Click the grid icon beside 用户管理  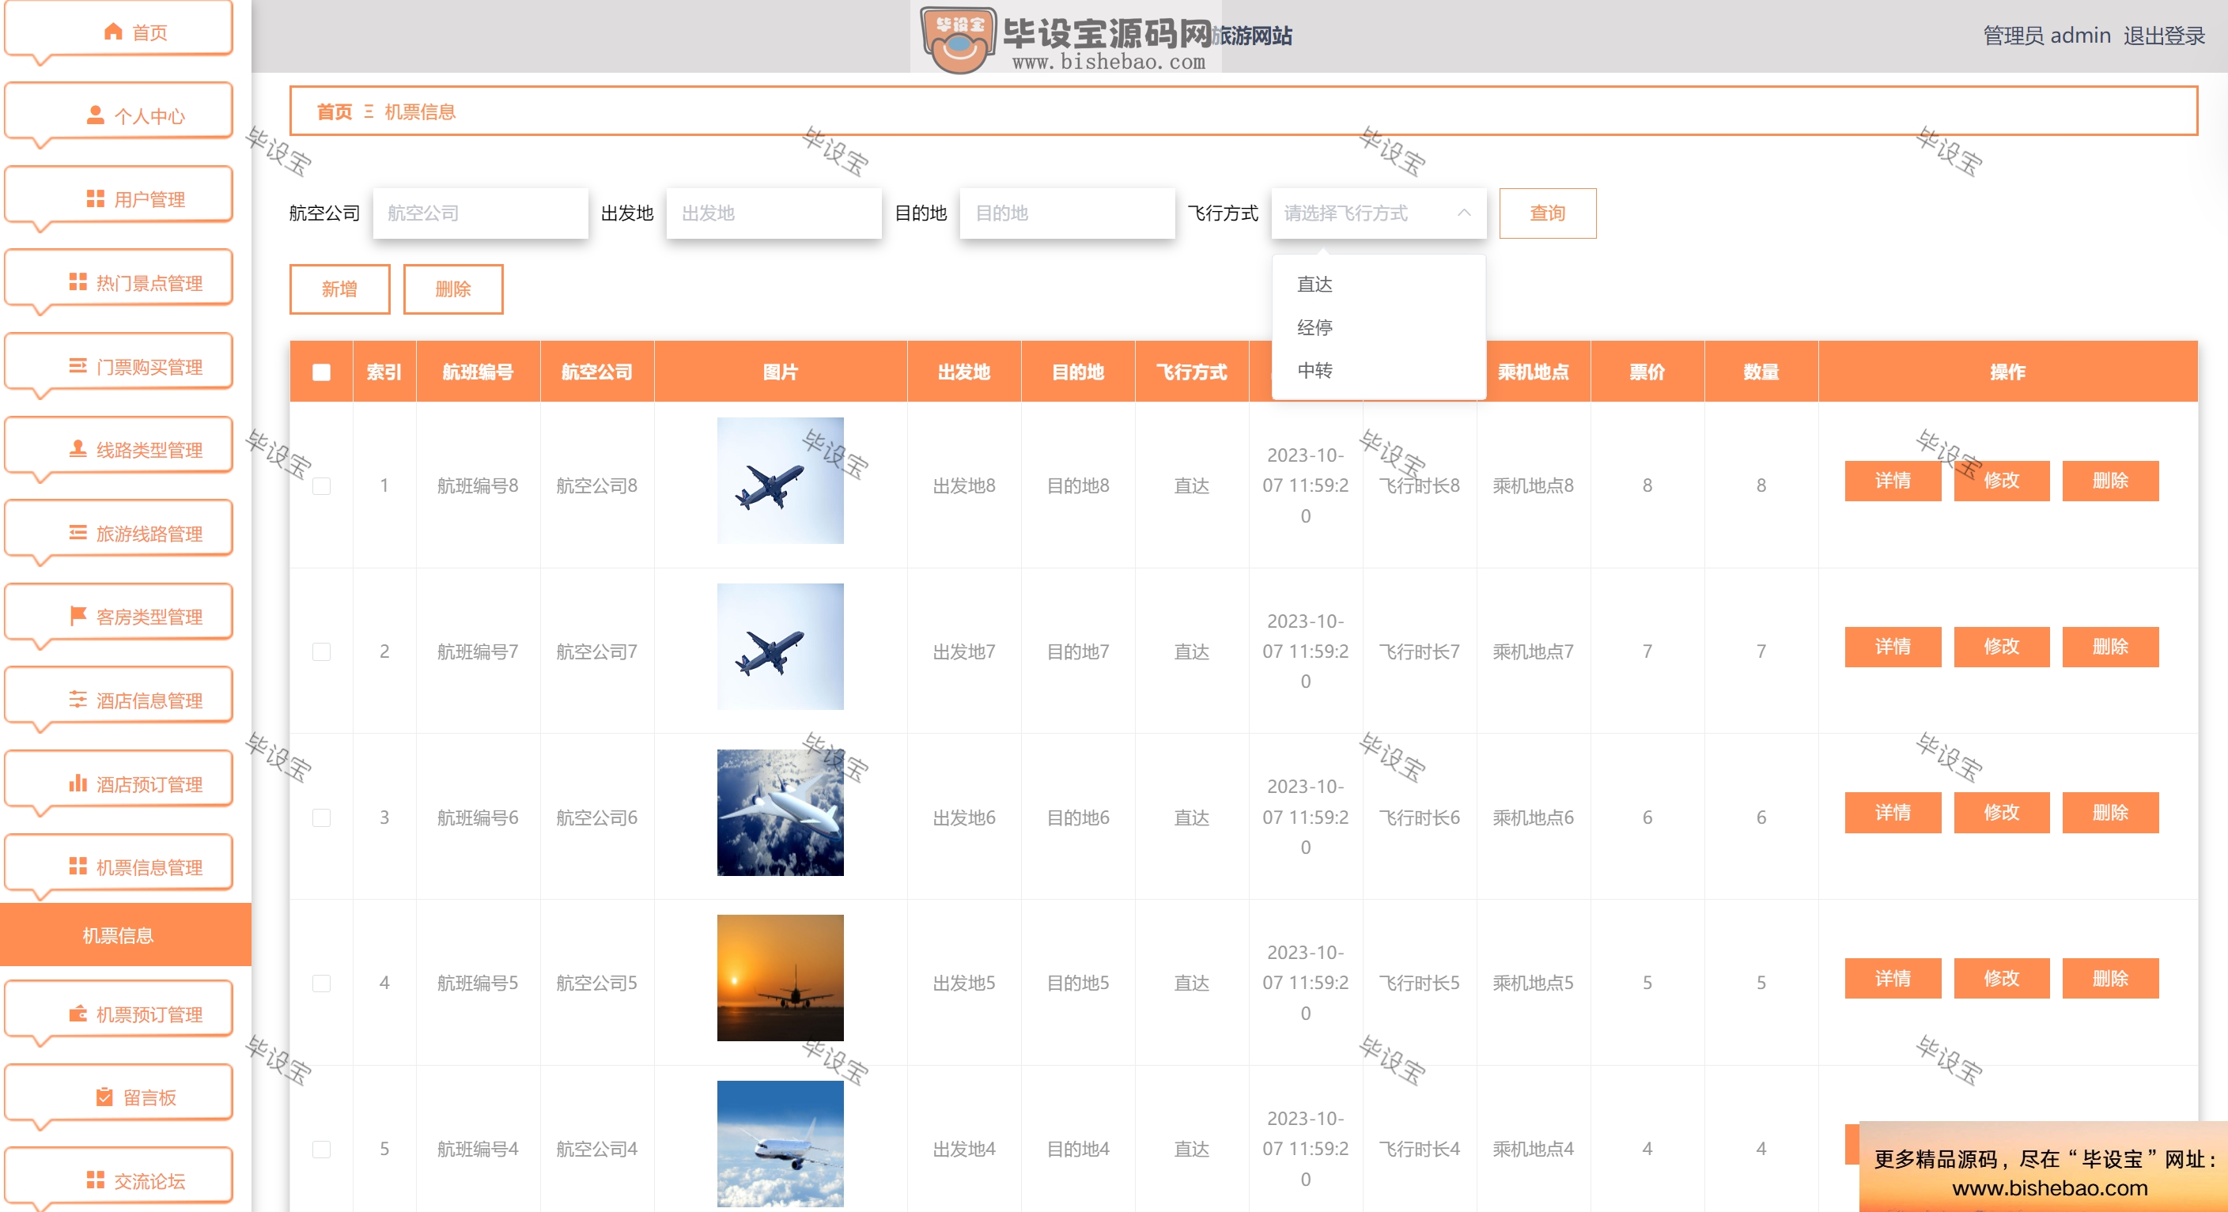click(96, 198)
